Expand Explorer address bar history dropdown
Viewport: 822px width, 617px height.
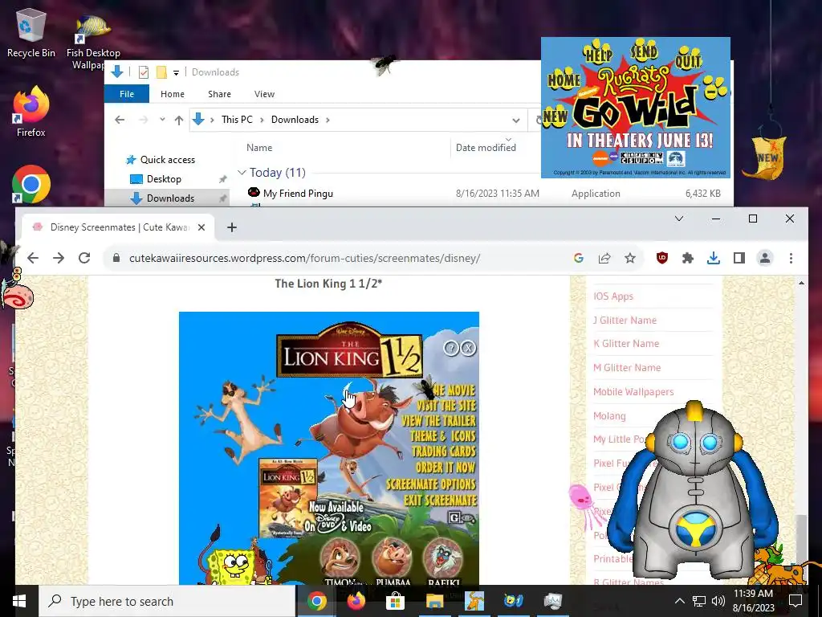516,121
